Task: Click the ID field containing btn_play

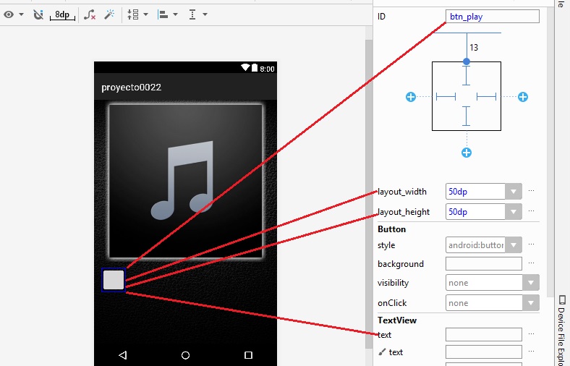Action: [492, 17]
